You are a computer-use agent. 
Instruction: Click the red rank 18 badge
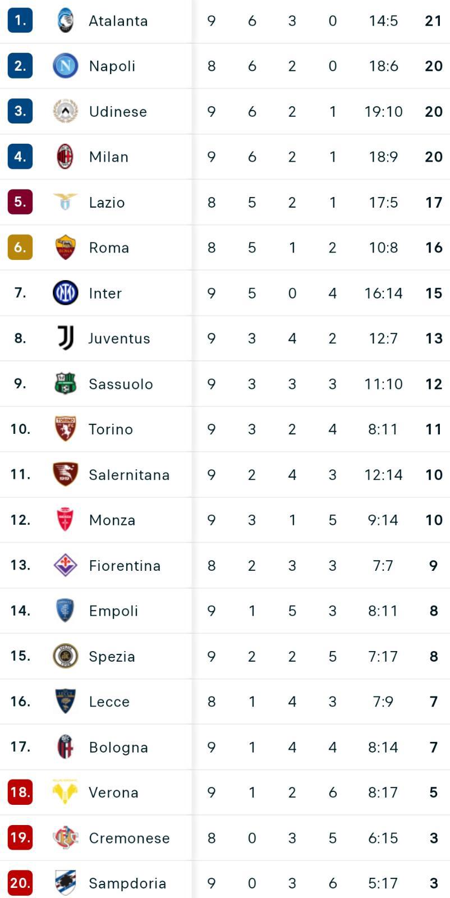(x=20, y=792)
